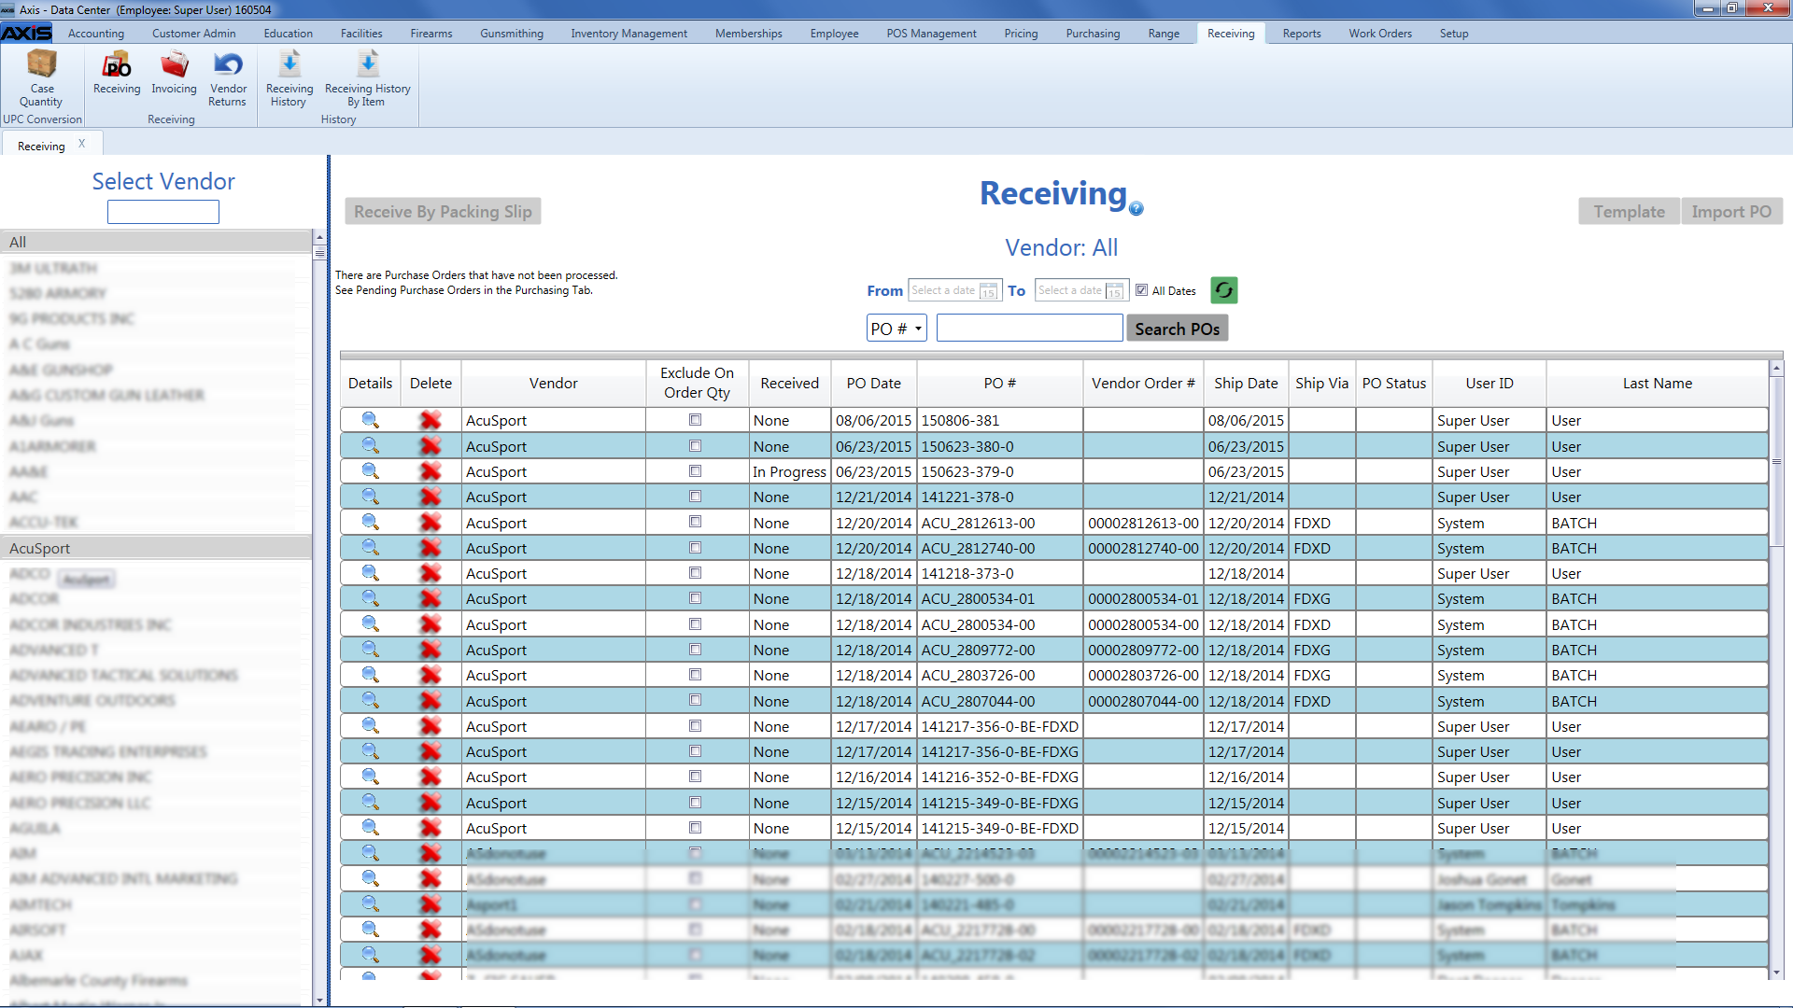This screenshot has width=1793, height=1008.
Task: Delete PO 141216-352-0-BE-FDXG row
Action: point(431,777)
